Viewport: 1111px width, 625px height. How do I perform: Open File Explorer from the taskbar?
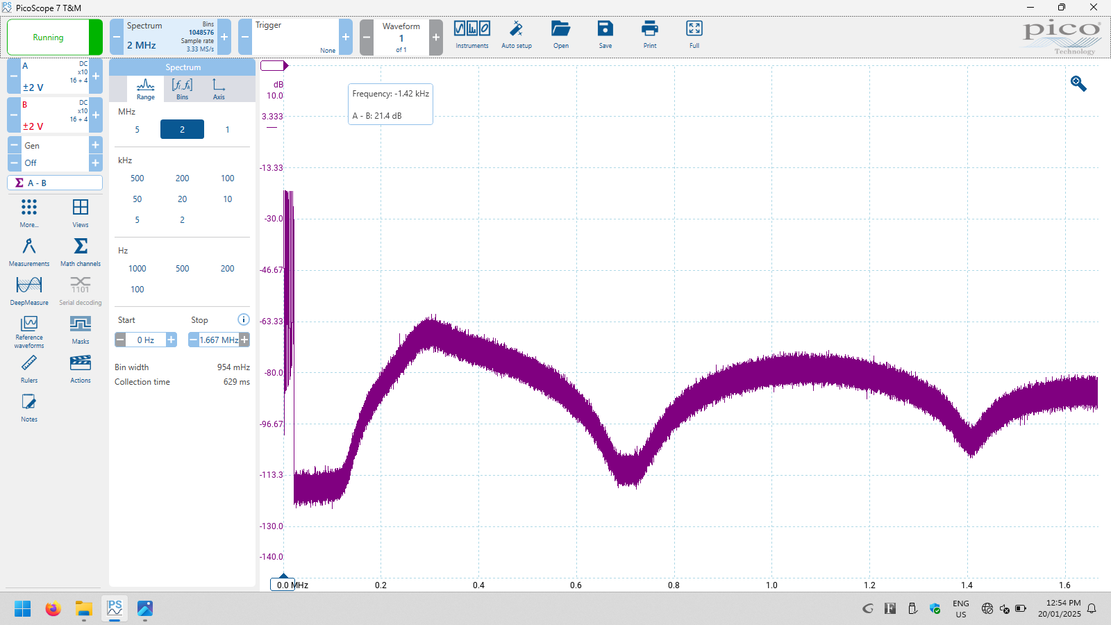(84, 609)
